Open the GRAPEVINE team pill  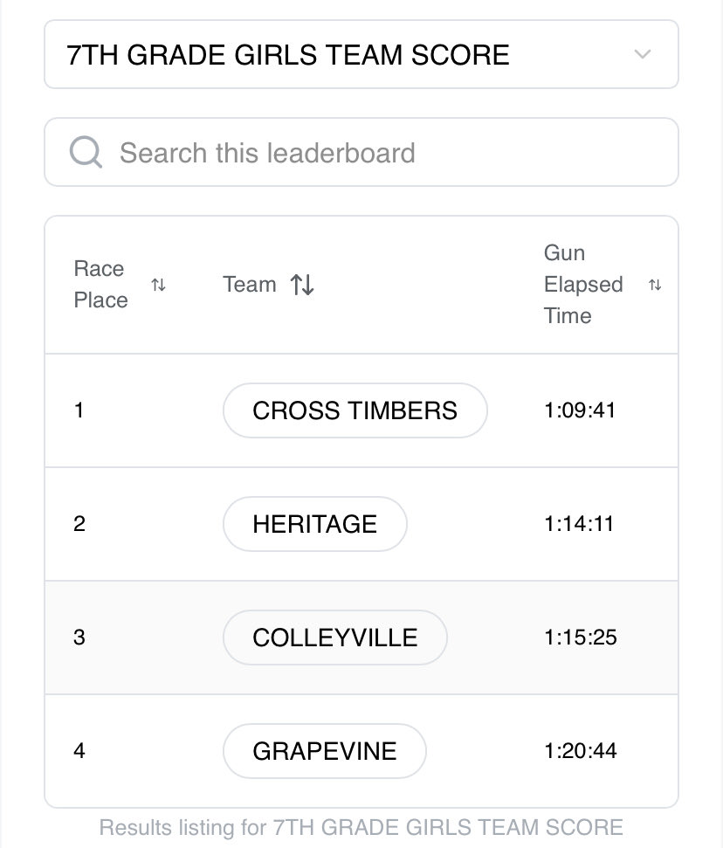(325, 751)
